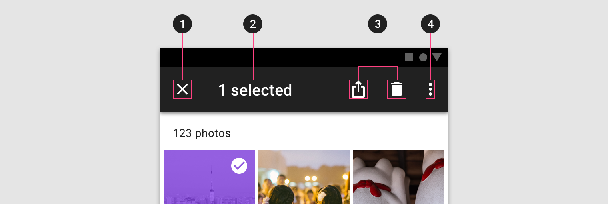The width and height of the screenshot is (608, 204).
Task: Click the numbered callout circle 3
Action: [378, 24]
